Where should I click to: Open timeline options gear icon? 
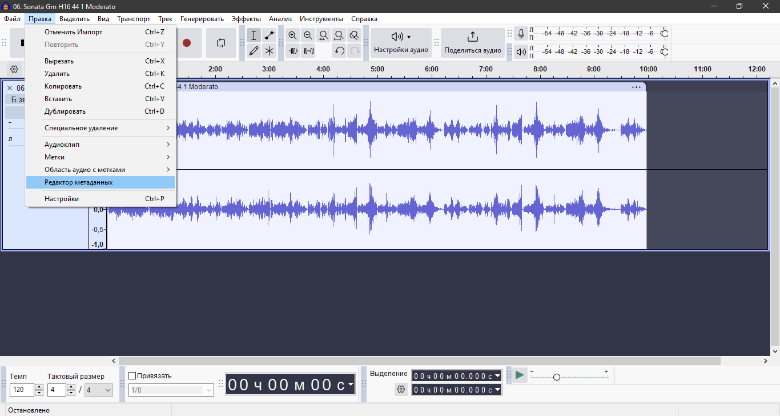(14, 69)
